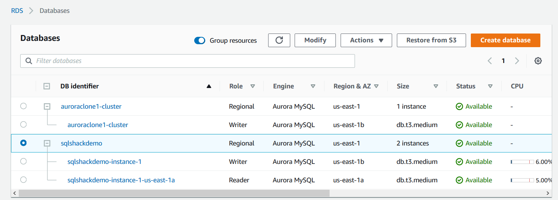
Task: Collapse all rows via header expander
Action: pos(47,86)
